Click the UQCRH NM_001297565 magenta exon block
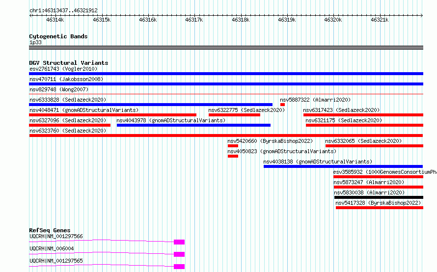This screenshot has height=272, width=437. pyautogui.click(x=179, y=267)
